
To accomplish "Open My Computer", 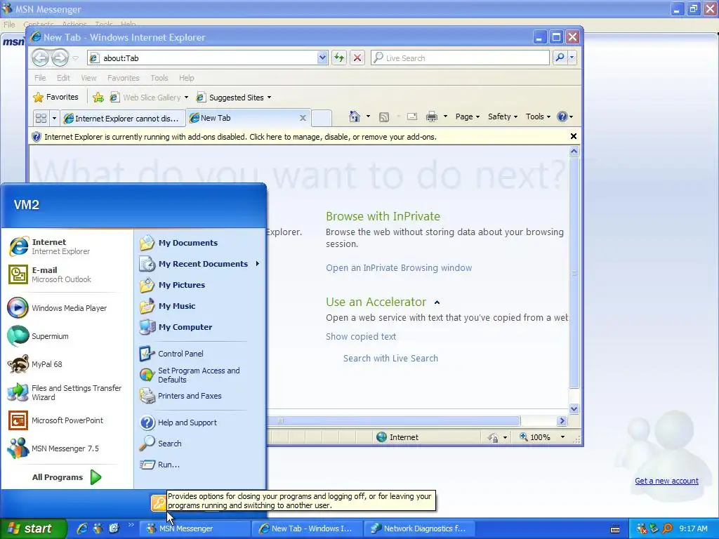I will point(176,327).
